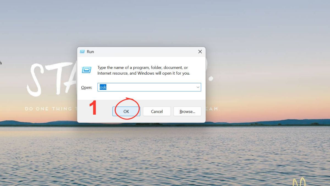Click the chevron at the end of the combo box

click(x=198, y=87)
